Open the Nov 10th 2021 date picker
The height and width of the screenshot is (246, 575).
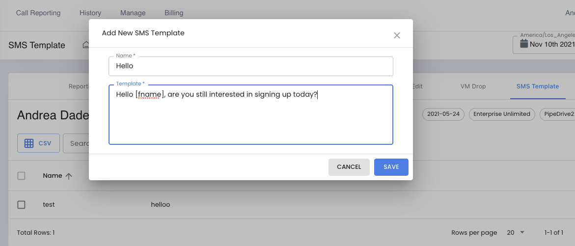pos(544,44)
